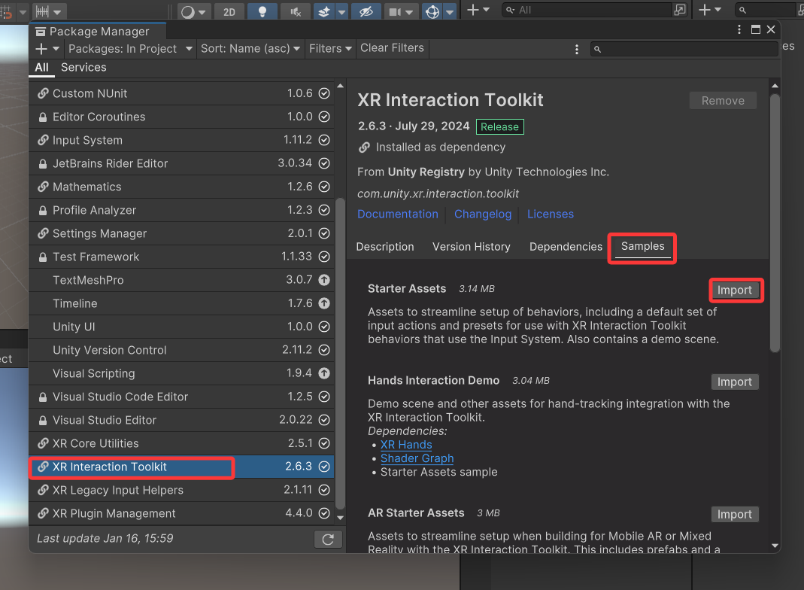Viewport: 804px width, 590px height.
Task: Click Test Framework installed checkmark icon
Action: pyautogui.click(x=324, y=257)
